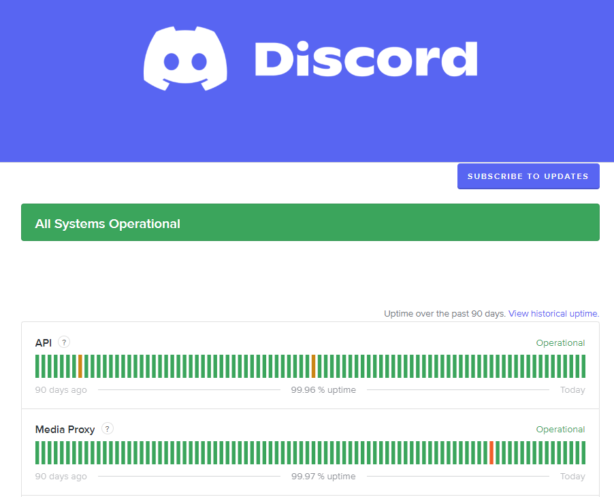Image resolution: width=614 pixels, height=497 pixels.
Task: Open the View historical uptime link
Action: coord(553,314)
